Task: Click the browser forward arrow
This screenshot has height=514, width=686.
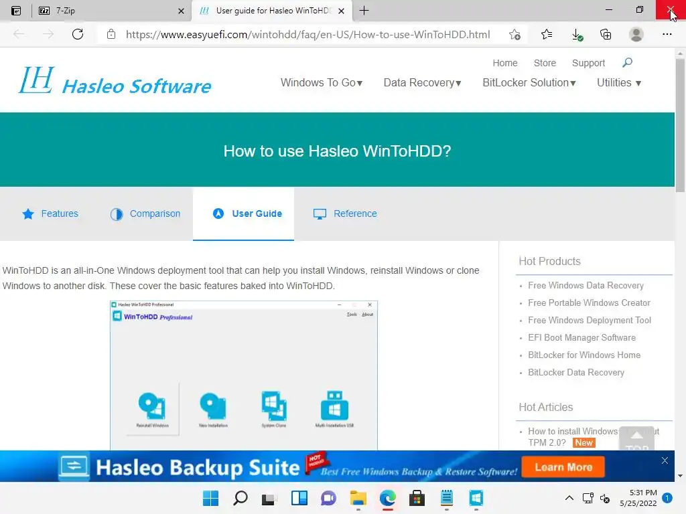Action: [48, 34]
